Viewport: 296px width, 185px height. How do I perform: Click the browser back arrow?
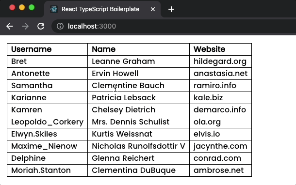pos(10,26)
